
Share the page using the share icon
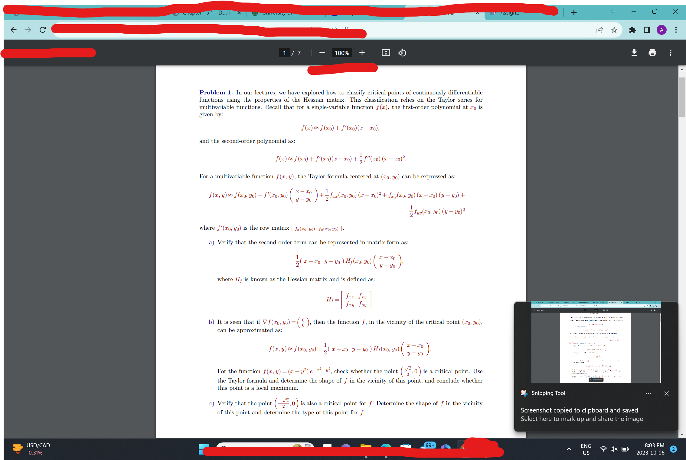600,30
